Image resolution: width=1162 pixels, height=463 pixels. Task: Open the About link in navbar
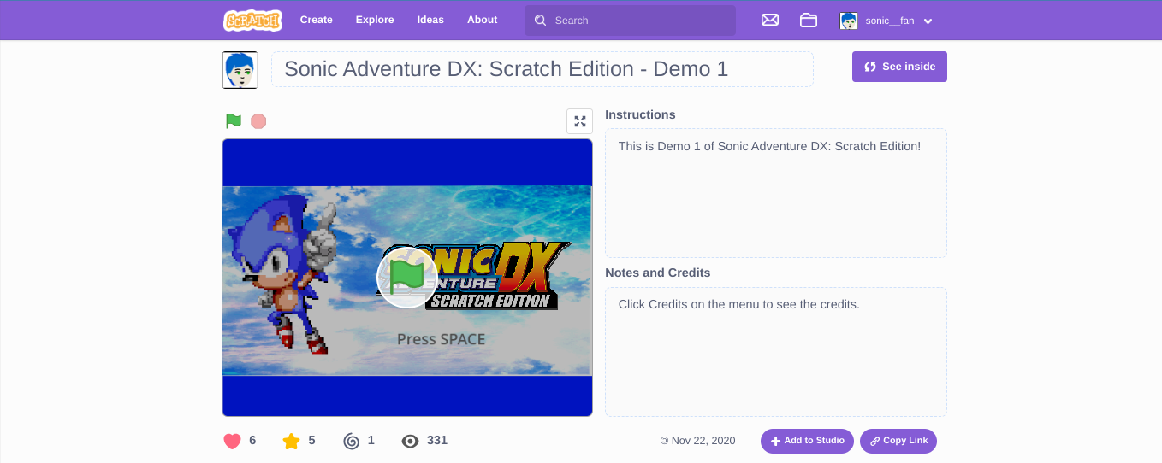tap(482, 21)
